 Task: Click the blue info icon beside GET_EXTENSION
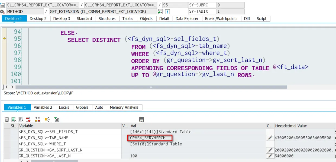coord(167,12)
